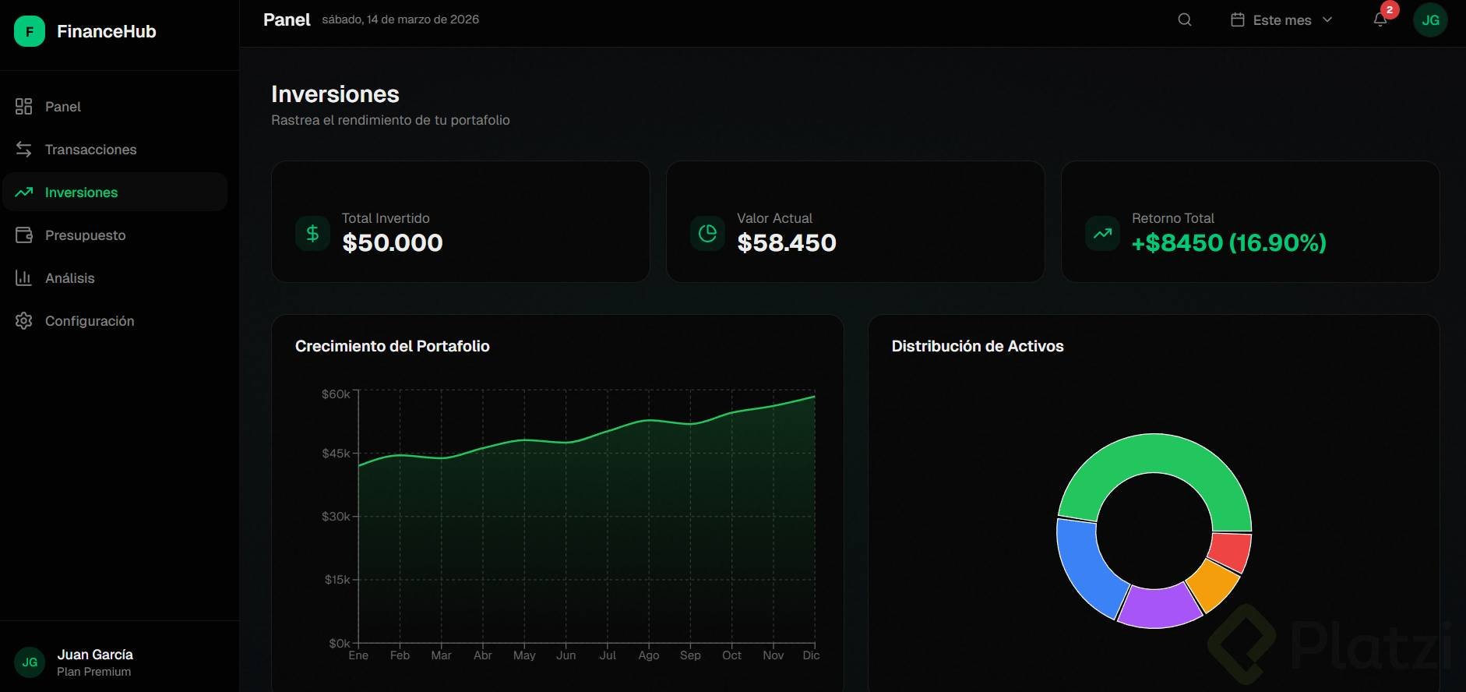The image size is (1466, 692).
Task: Click the $15k label on chart axis
Action: coord(337,580)
